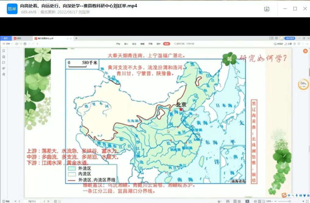Click the Sogou input method icon
This screenshot has width=310, height=203.
click(x=284, y=195)
